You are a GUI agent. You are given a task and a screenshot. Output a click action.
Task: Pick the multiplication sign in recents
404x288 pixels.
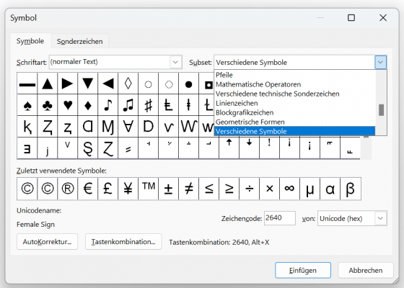(269, 189)
